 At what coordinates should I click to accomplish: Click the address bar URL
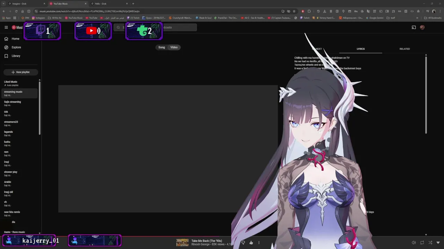pyautogui.click(x=89, y=11)
